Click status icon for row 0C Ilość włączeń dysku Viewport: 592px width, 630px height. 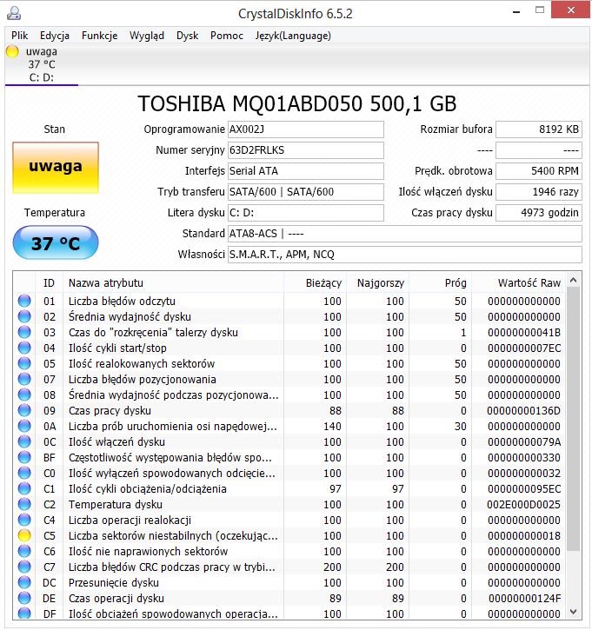click(24, 442)
